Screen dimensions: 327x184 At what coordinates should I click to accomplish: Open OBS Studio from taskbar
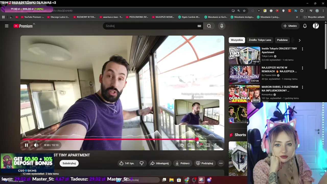(194, 180)
